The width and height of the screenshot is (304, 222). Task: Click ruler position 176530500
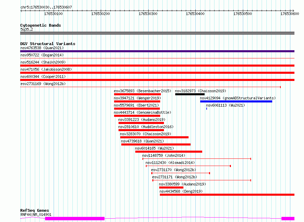[243, 14]
